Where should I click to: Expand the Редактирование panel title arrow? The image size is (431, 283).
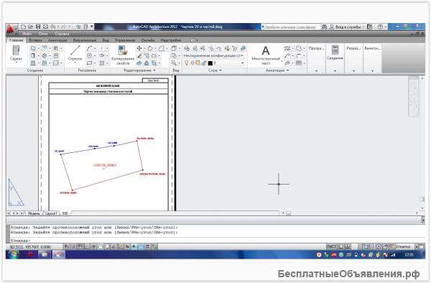point(154,70)
